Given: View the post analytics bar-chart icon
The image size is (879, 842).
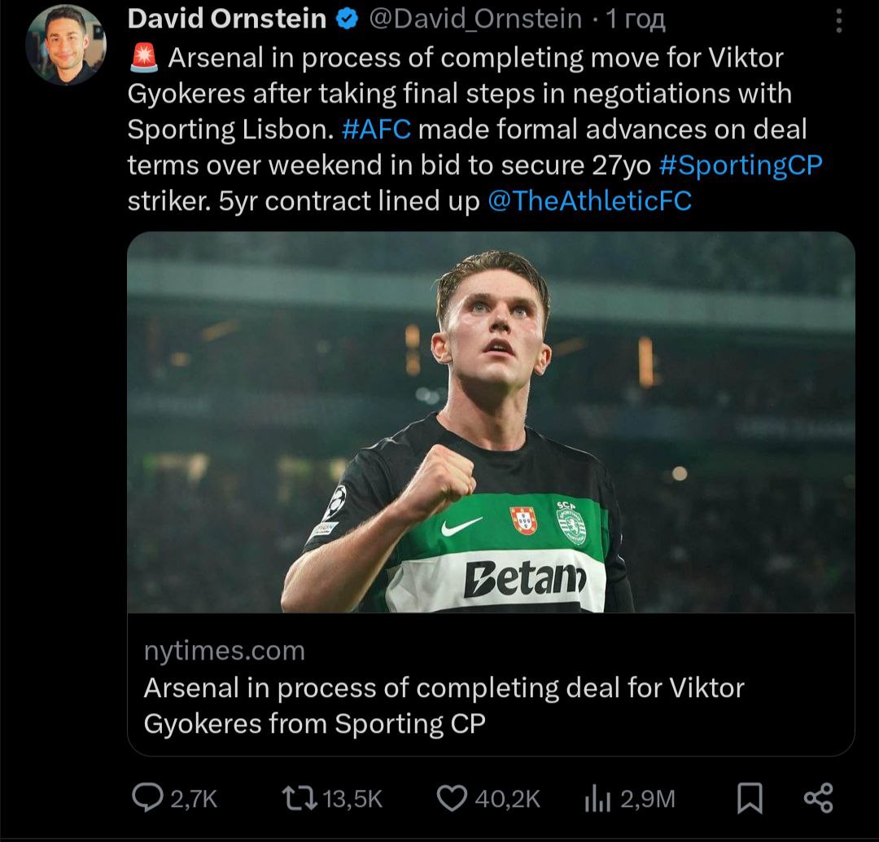Looking at the screenshot, I should [x=597, y=800].
